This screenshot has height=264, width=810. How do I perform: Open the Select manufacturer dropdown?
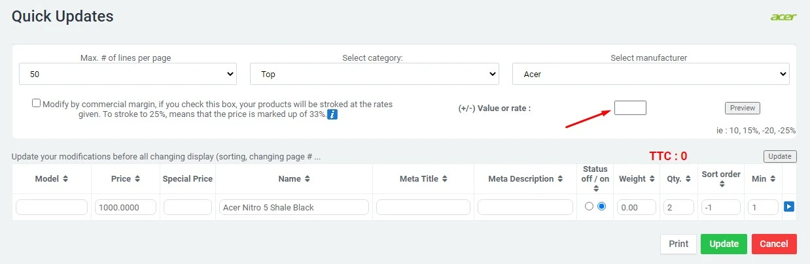[650, 74]
